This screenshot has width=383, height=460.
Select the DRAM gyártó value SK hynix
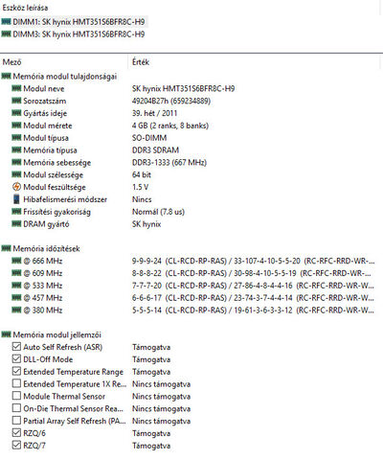point(146,224)
